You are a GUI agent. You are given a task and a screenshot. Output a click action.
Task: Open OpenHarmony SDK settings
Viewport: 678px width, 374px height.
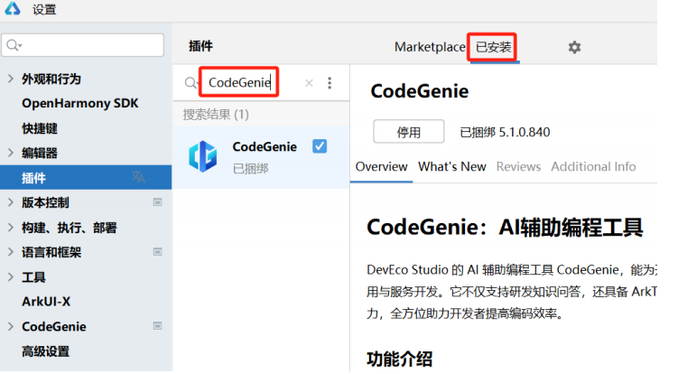pyautogui.click(x=80, y=104)
